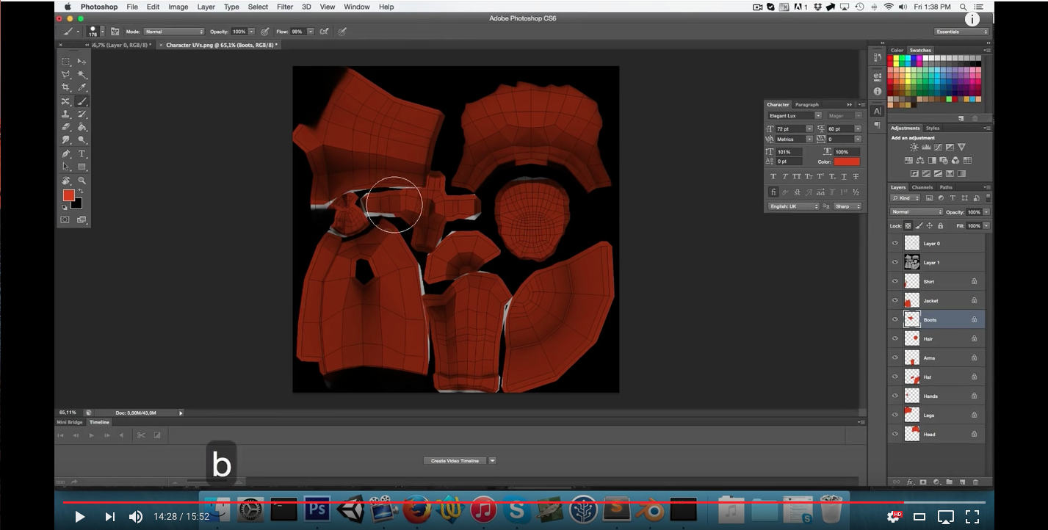Hide the Layer 0 layer

coord(895,243)
